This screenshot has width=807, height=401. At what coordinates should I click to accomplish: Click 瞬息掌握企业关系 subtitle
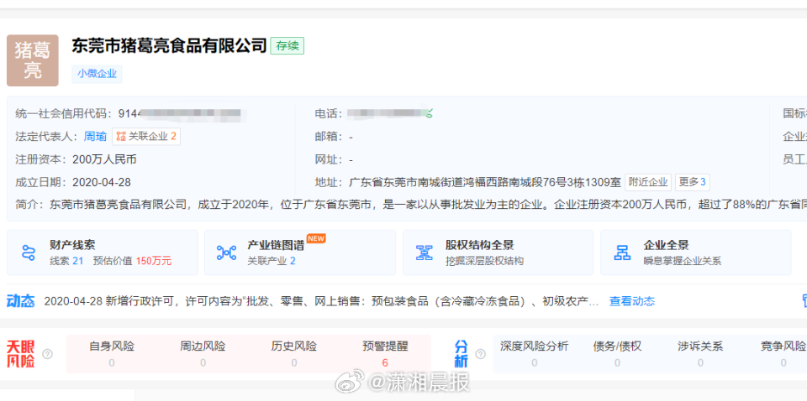[x=682, y=261]
